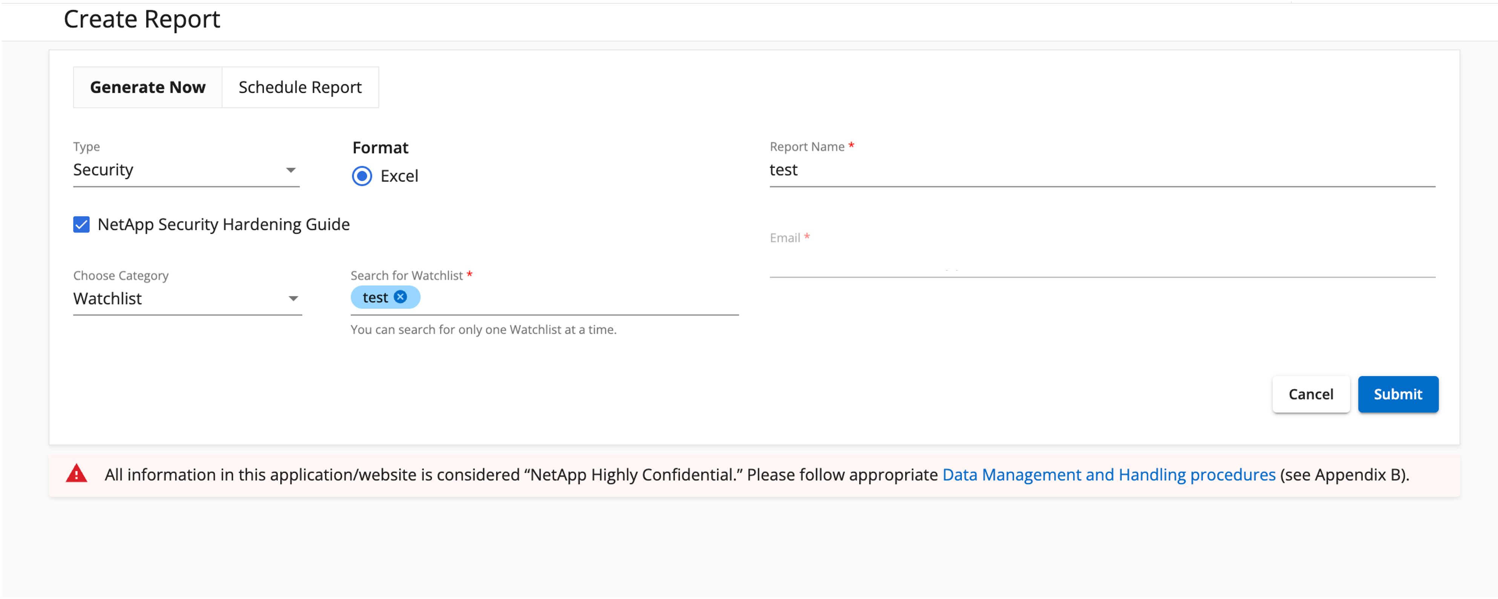This screenshot has width=1498, height=599.
Task: Focus the Report Name input field
Action: (x=1102, y=170)
